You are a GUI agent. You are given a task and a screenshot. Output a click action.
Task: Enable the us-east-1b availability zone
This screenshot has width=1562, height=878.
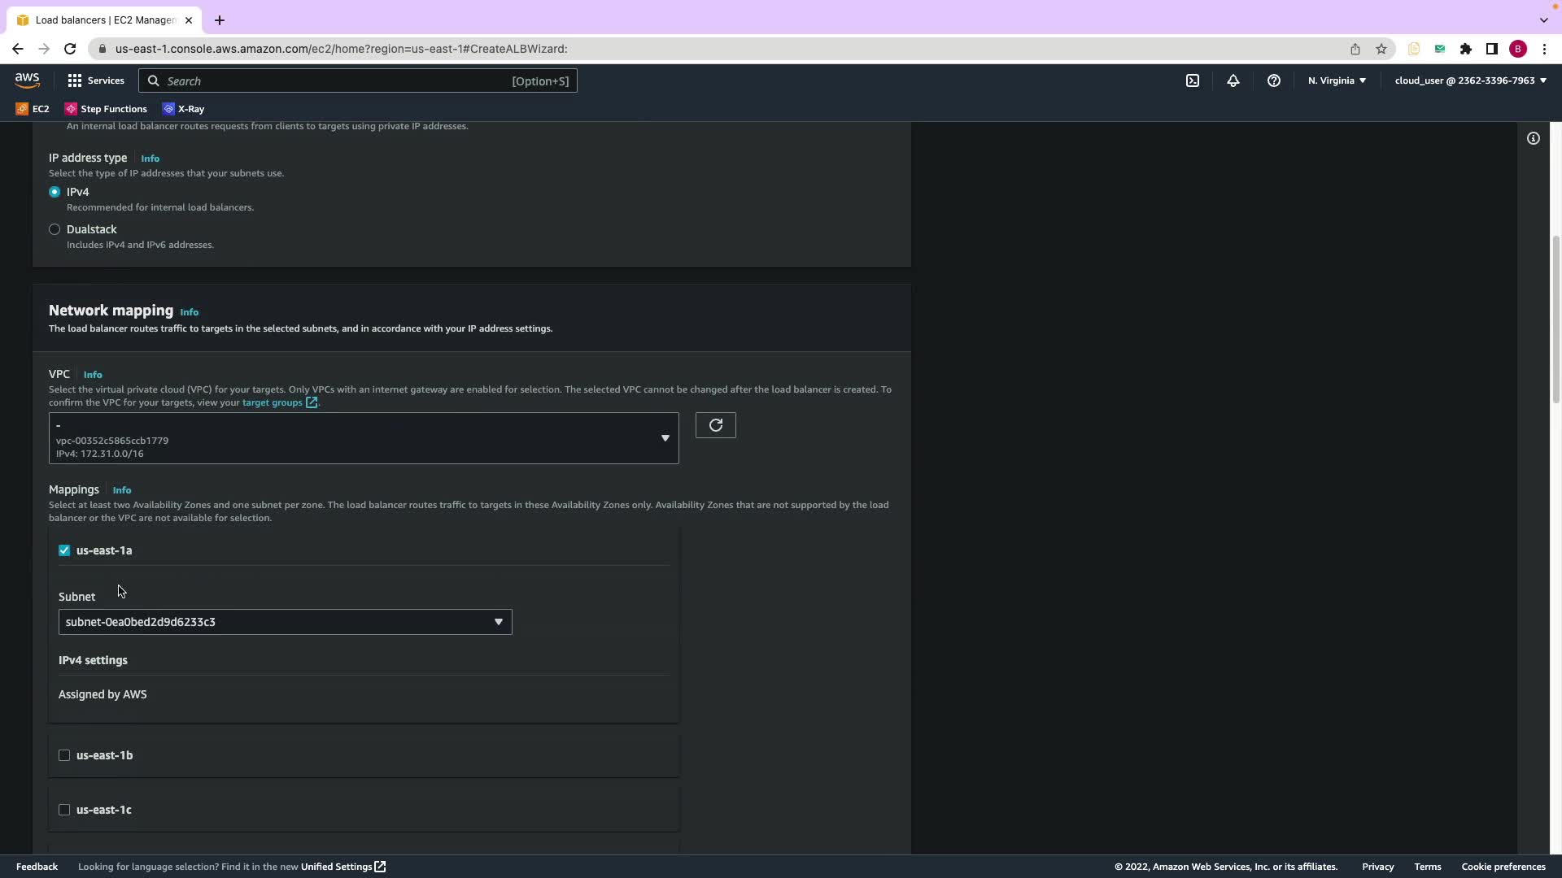pos(64,755)
